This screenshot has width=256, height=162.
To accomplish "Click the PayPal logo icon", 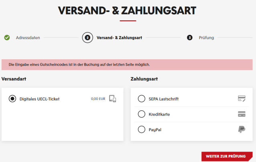I will click(x=242, y=130).
